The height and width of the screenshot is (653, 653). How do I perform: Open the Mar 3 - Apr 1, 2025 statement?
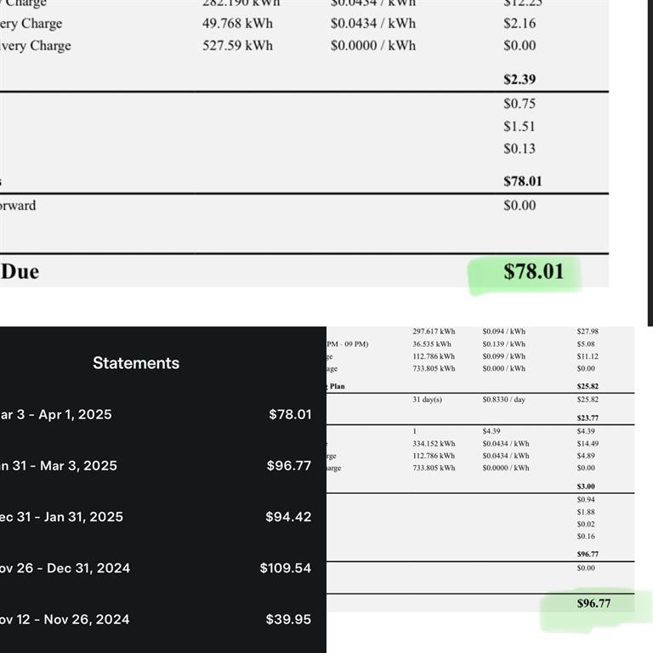[156, 414]
